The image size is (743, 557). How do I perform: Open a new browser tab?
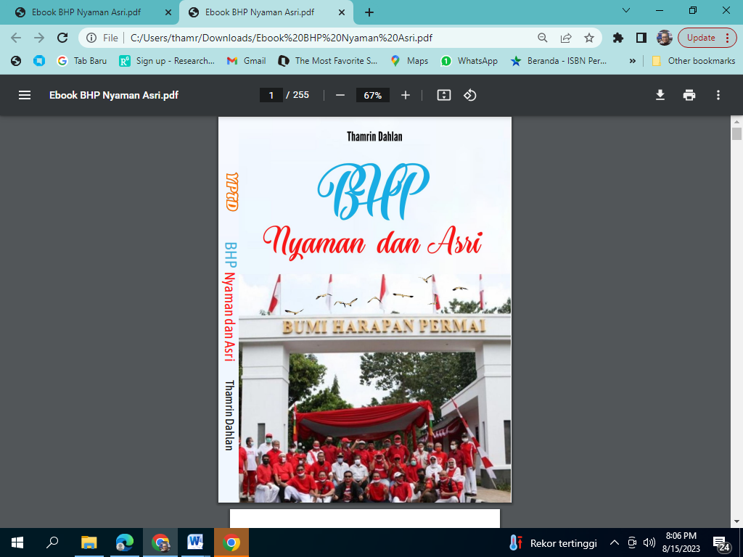point(369,12)
